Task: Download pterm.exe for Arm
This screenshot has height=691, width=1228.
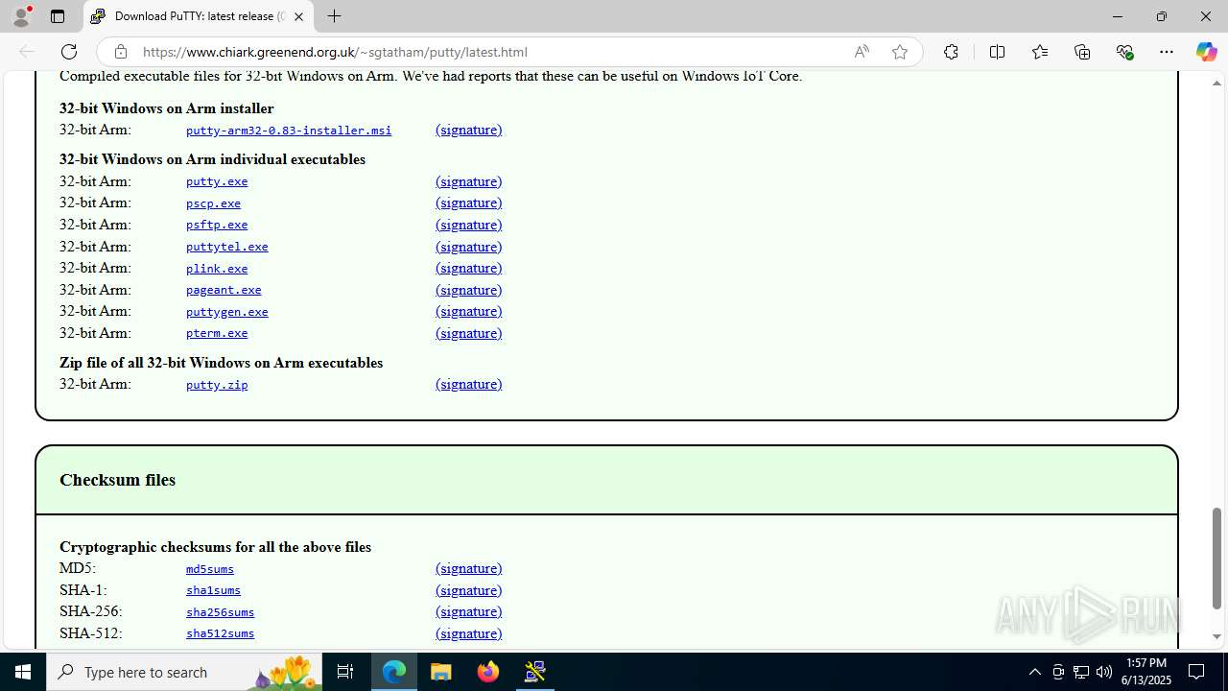Action: (x=217, y=333)
